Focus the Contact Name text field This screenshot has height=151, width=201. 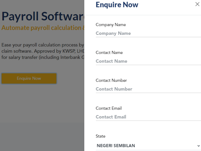tap(148, 61)
